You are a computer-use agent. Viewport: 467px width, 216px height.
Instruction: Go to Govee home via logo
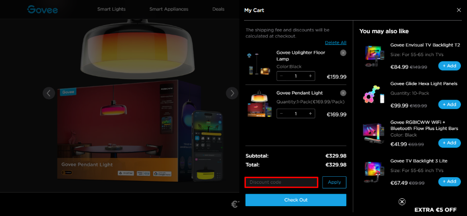pos(42,9)
